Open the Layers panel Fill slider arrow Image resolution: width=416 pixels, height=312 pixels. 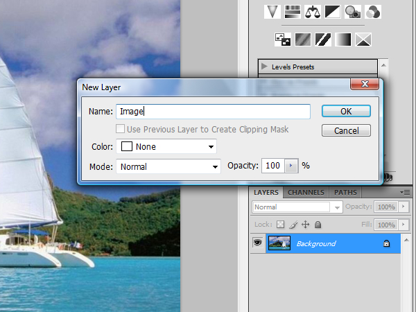click(x=404, y=225)
